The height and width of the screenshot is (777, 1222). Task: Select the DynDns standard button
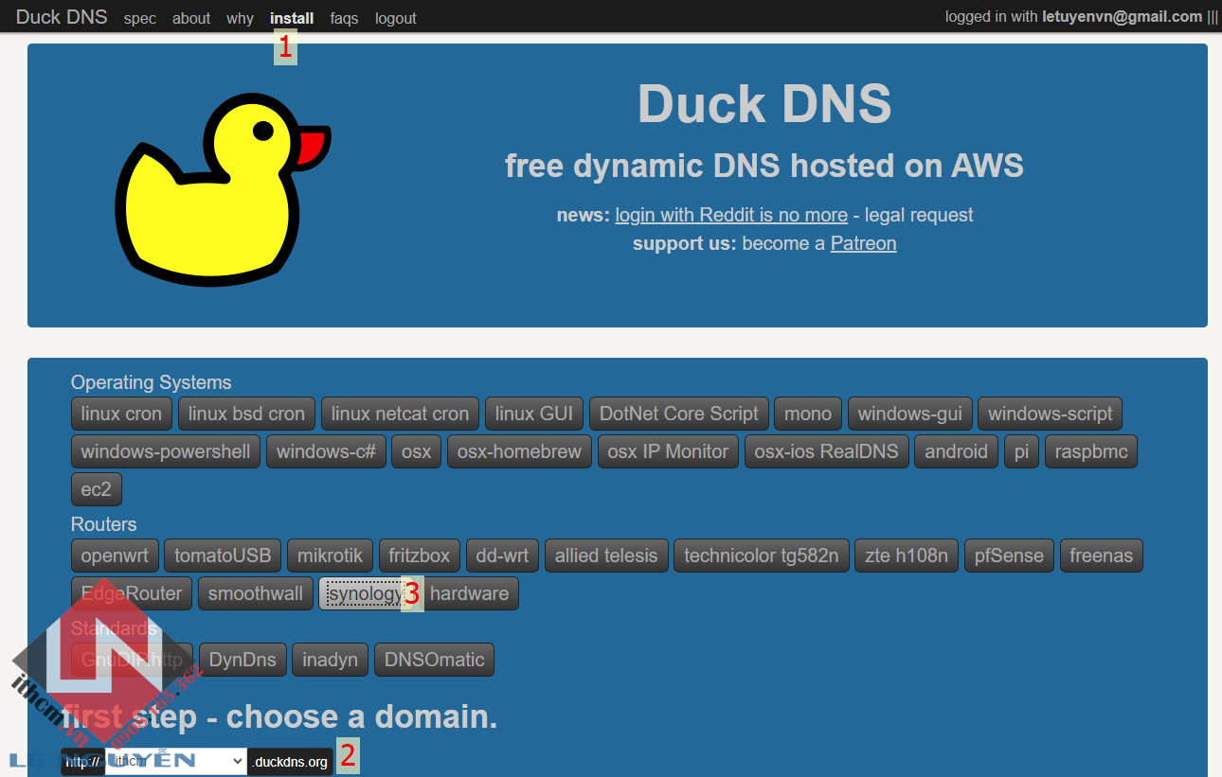[x=243, y=660]
